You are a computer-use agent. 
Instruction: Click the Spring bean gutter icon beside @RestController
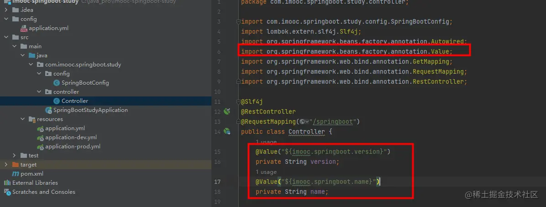tap(227, 111)
